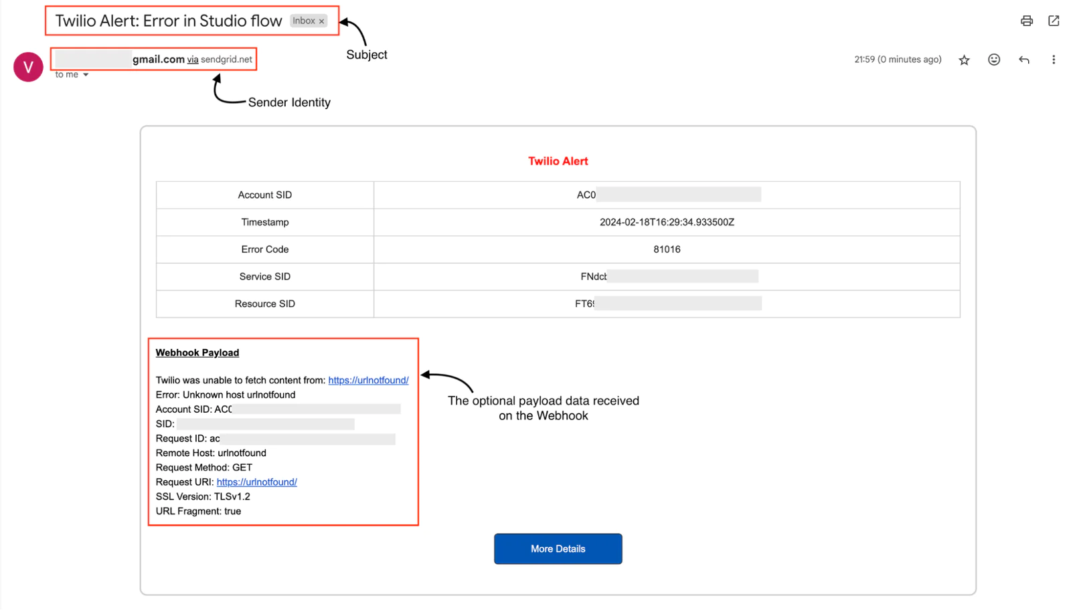Open the Request URI https://urlnotfound/ link
Viewport: 1071px width, 610px height.
click(x=256, y=482)
